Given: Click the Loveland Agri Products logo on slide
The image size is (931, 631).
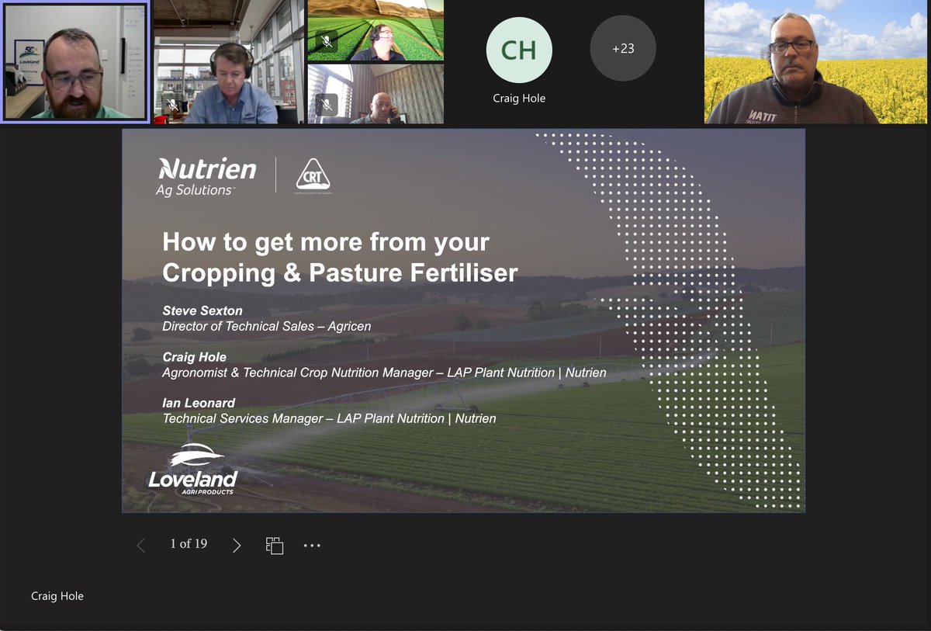Looking at the screenshot, I should [193, 470].
